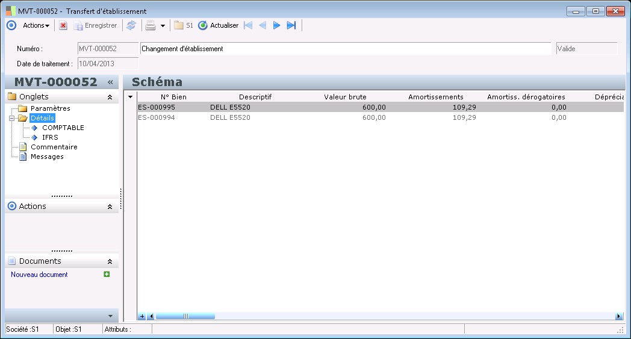Click Nouveau document link
The image size is (631, 339).
coord(39,275)
